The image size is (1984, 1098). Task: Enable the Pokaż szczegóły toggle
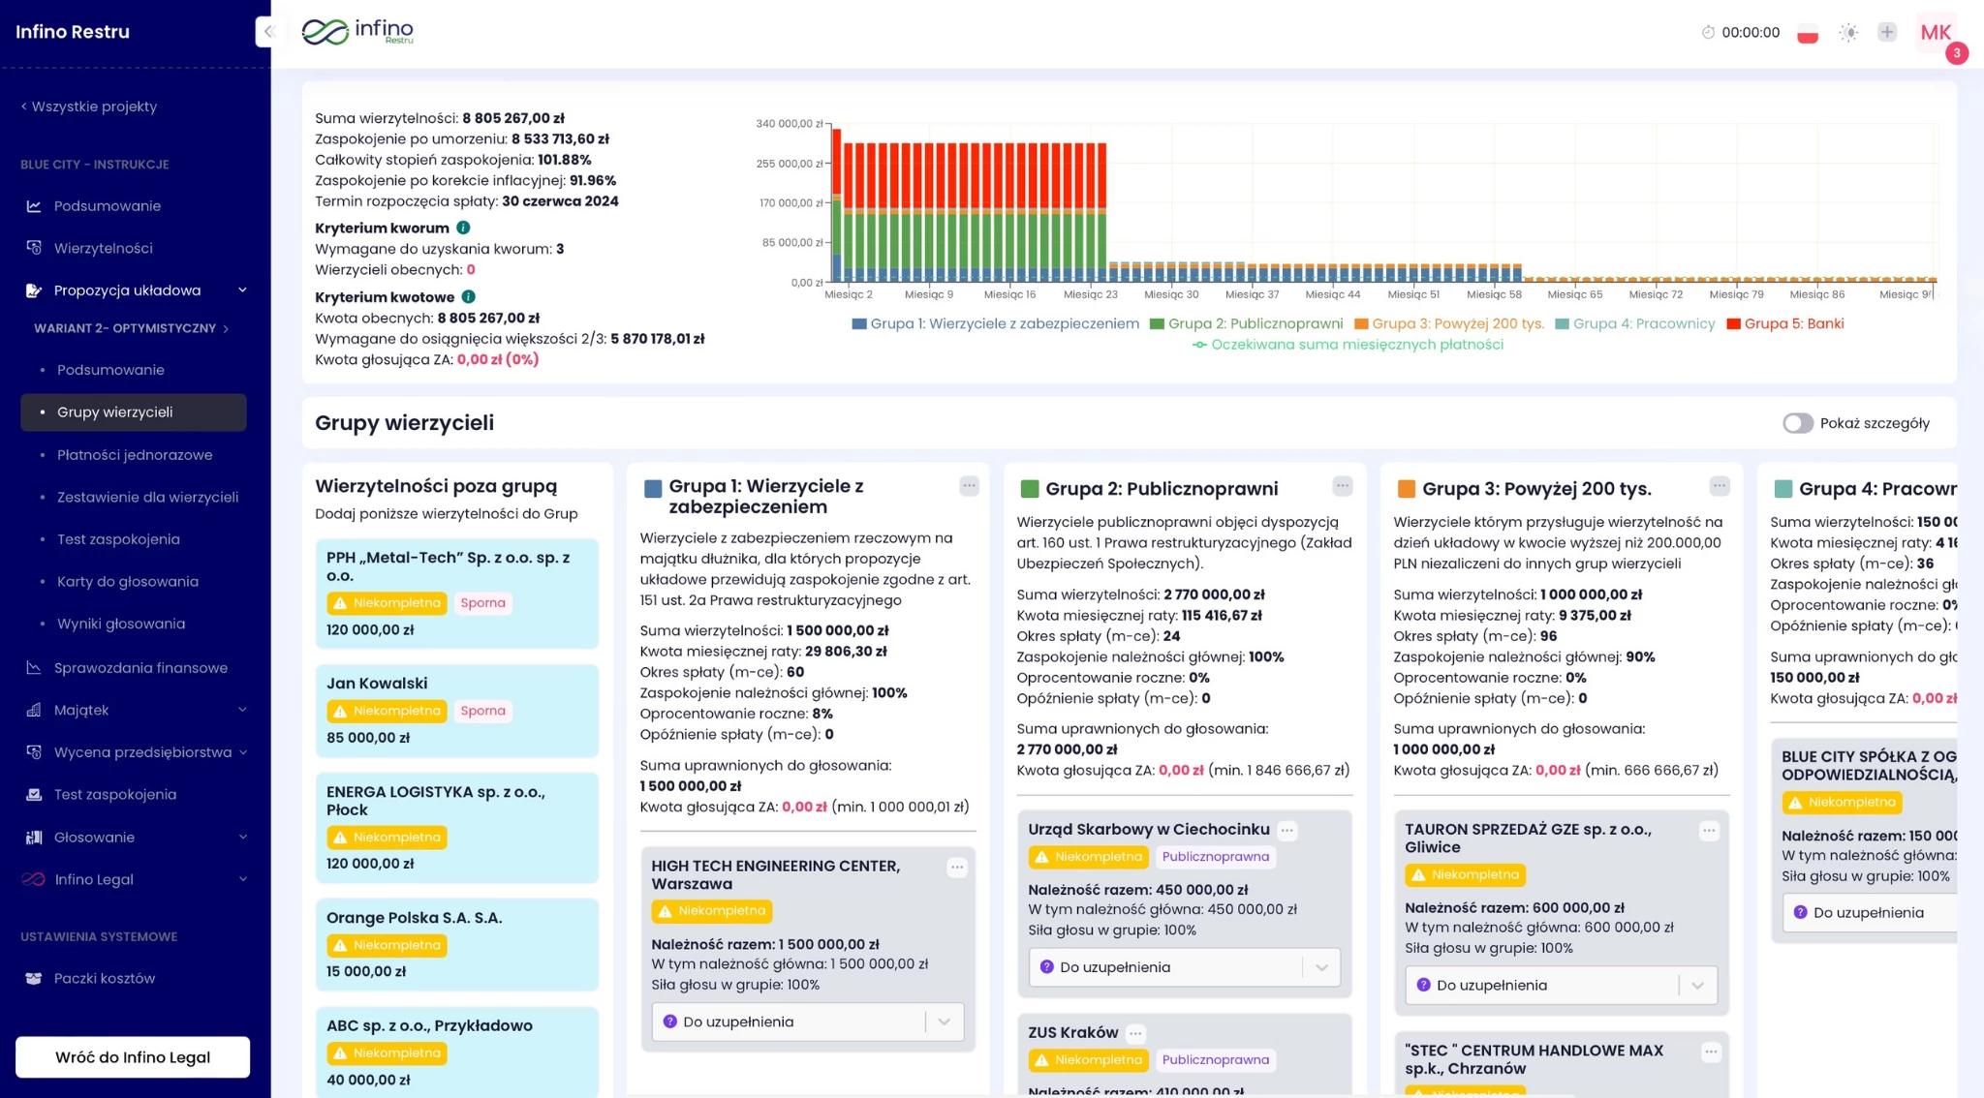[1797, 423]
